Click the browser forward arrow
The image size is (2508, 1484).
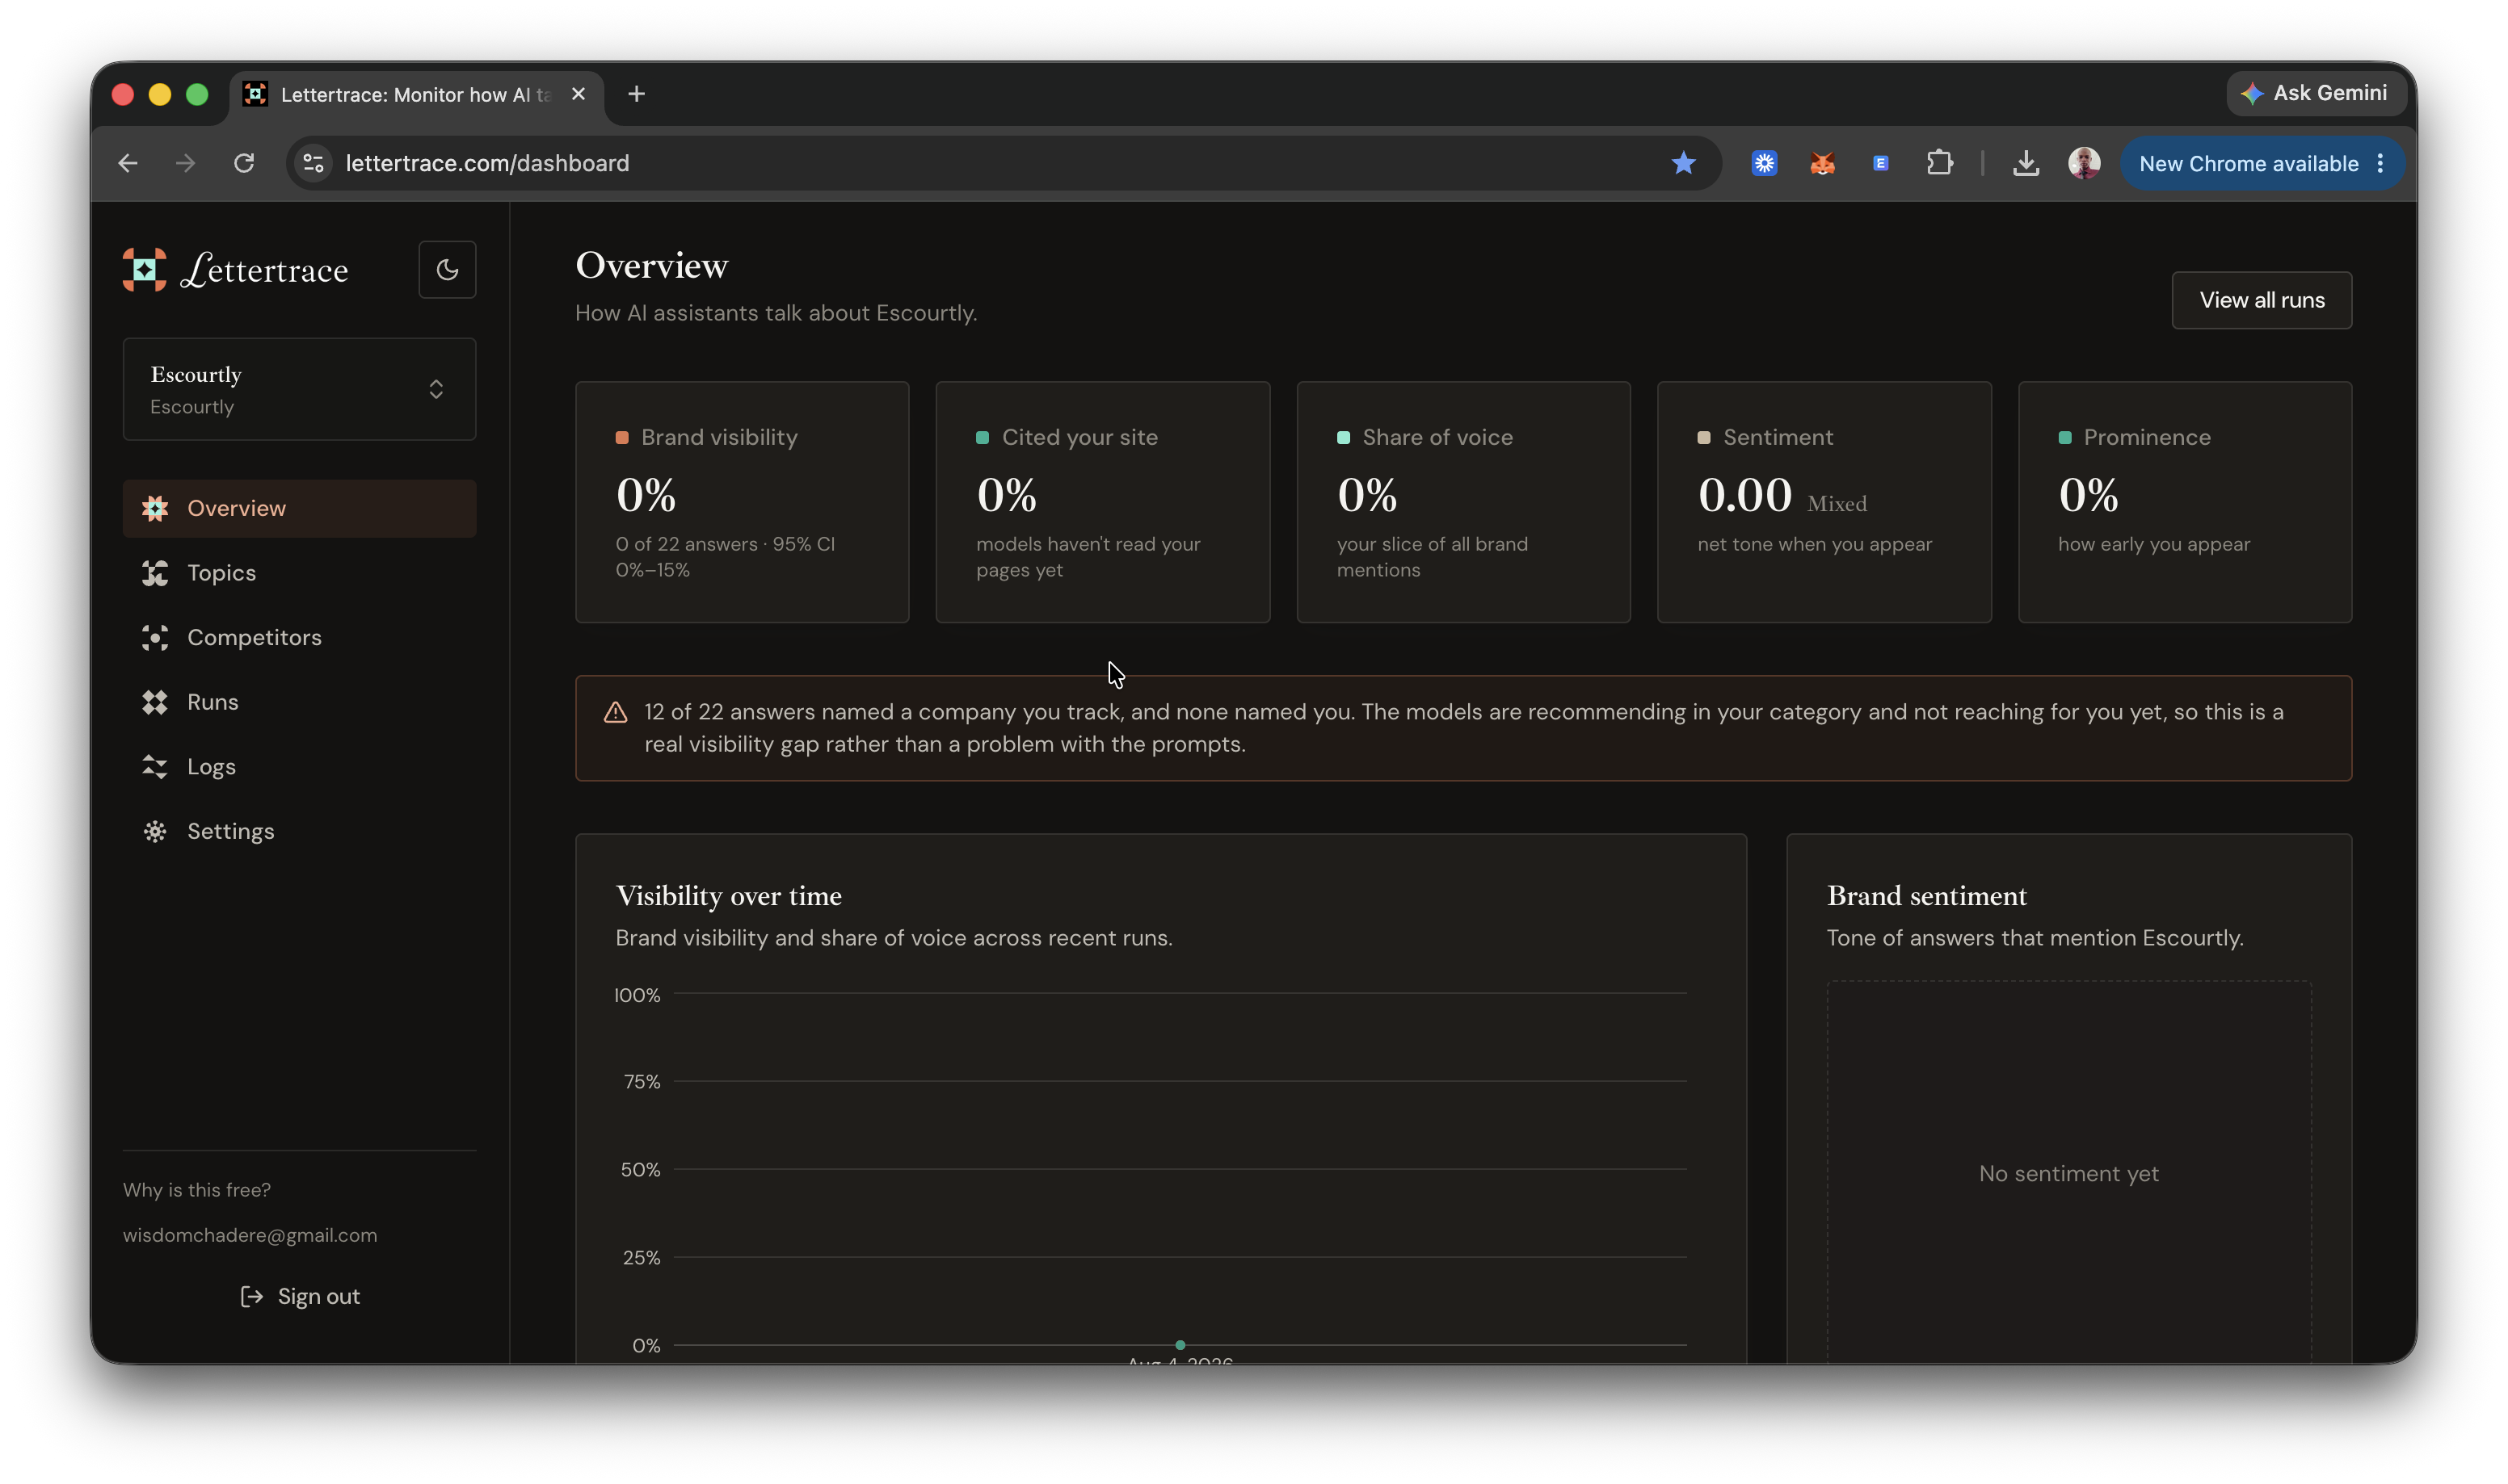185,163
